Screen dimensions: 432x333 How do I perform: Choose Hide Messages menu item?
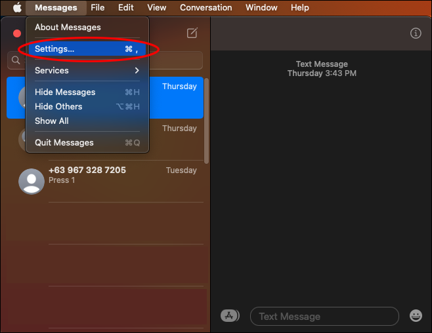click(87, 92)
